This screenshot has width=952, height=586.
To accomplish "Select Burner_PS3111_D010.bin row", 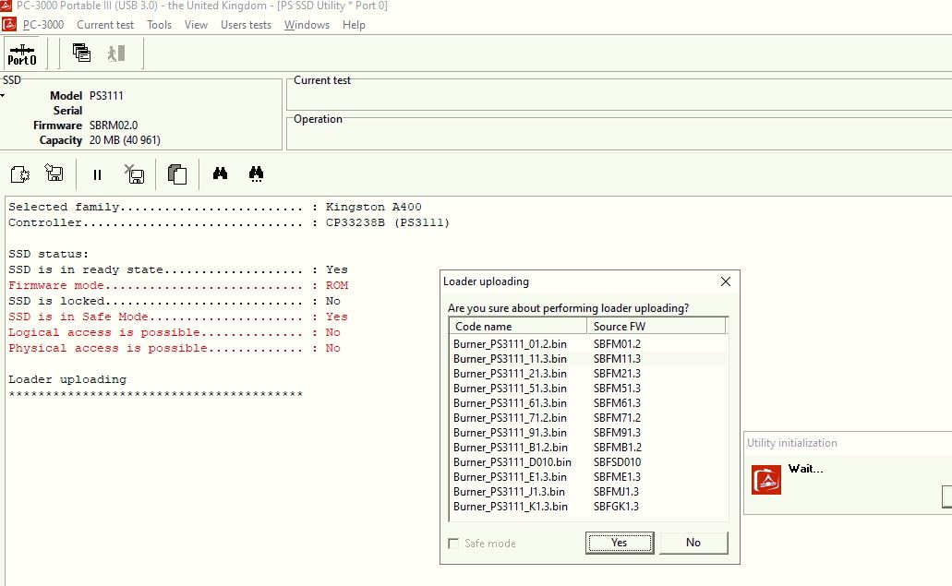I will point(588,462).
